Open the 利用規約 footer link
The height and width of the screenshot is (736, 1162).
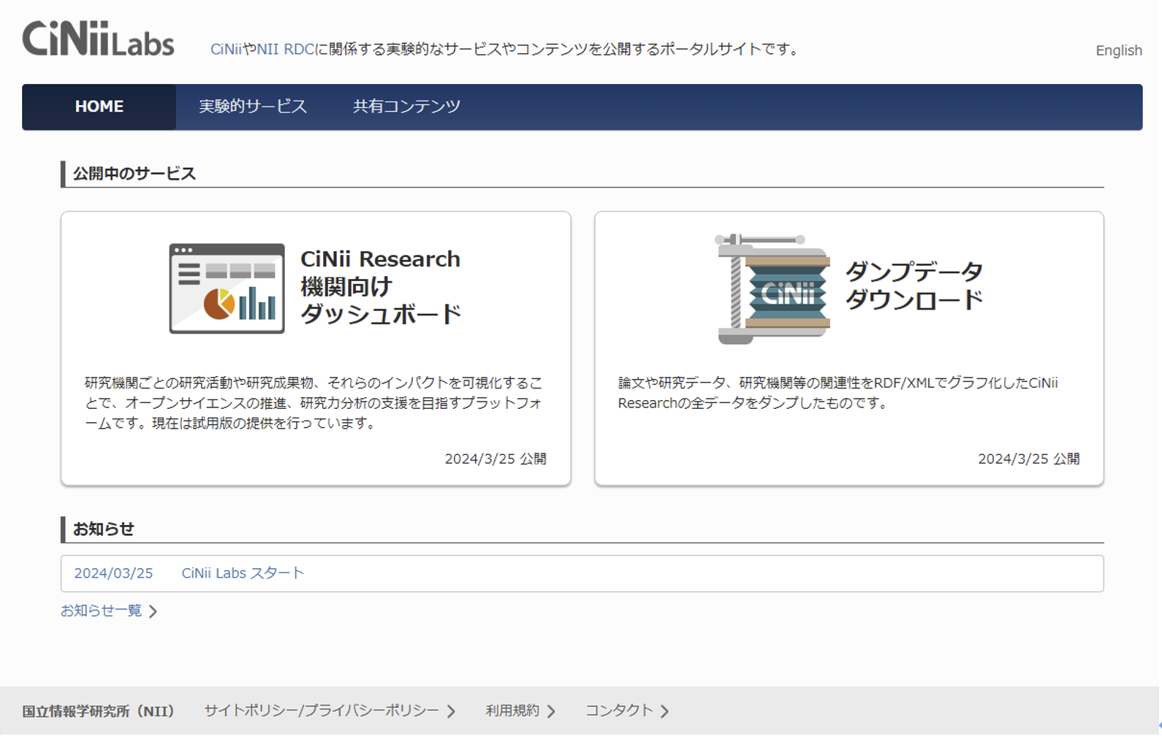[512, 710]
